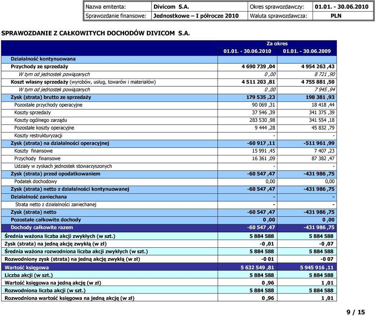Select 'Zysk (strata) przed opodatkowaniem' label
Viewport: 375px width, 316px height.
[55, 174]
